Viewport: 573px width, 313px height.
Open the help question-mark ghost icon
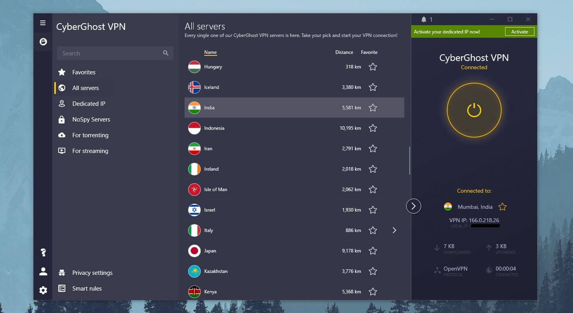(x=43, y=252)
